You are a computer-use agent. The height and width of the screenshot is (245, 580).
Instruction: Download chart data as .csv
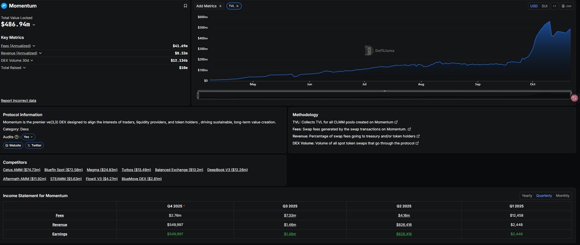pyautogui.click(x=566, y=6)
